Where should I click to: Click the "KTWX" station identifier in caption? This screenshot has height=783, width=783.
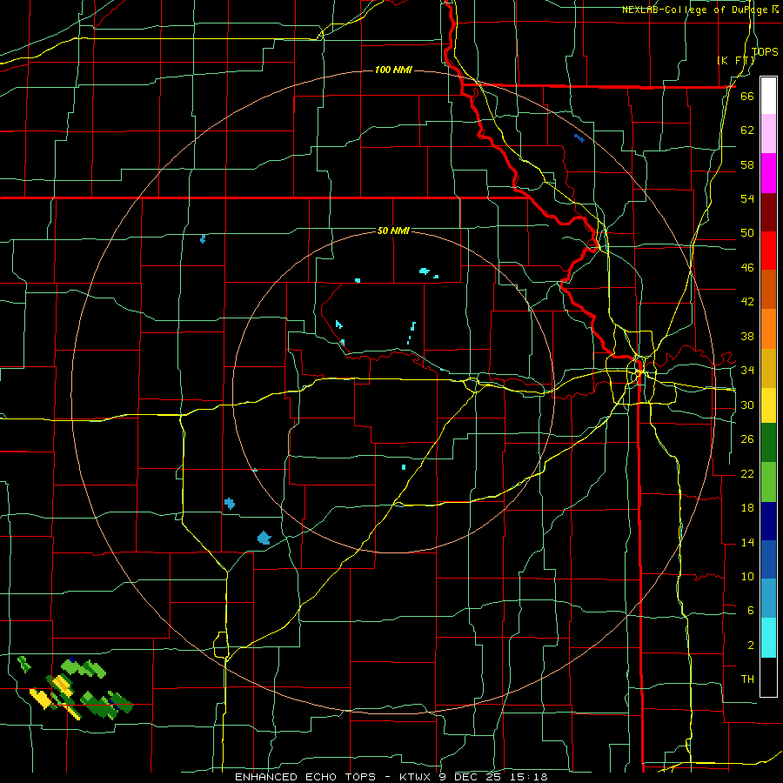(x=416, y=777)
